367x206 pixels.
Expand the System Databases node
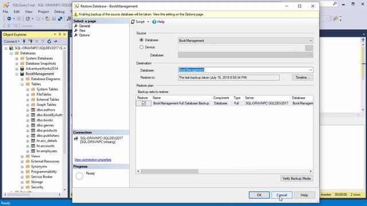click(x=17, y=58)
